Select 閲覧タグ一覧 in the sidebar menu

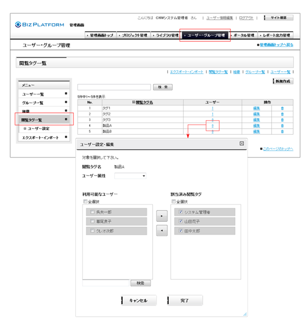[x=44, y=120]
